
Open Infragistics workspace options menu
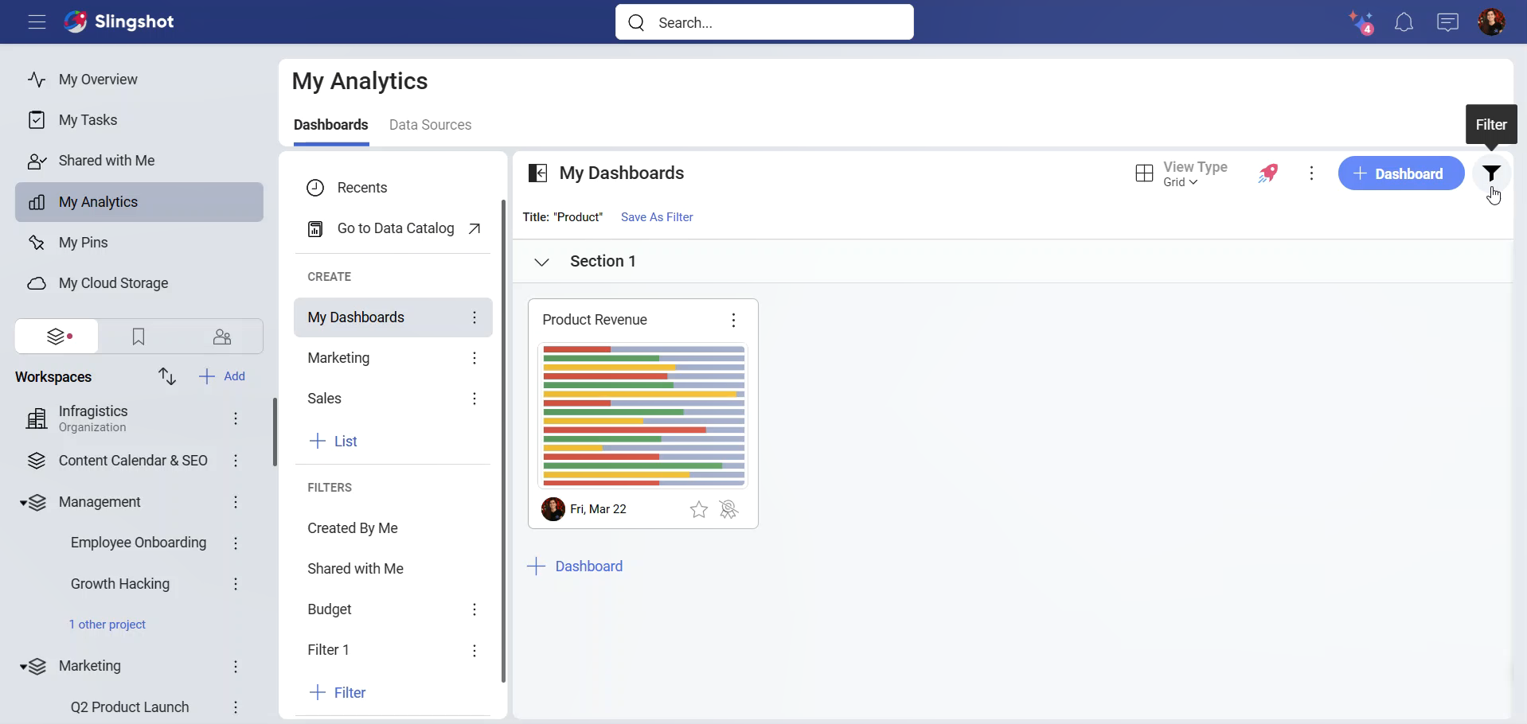[x=236, y=418]
